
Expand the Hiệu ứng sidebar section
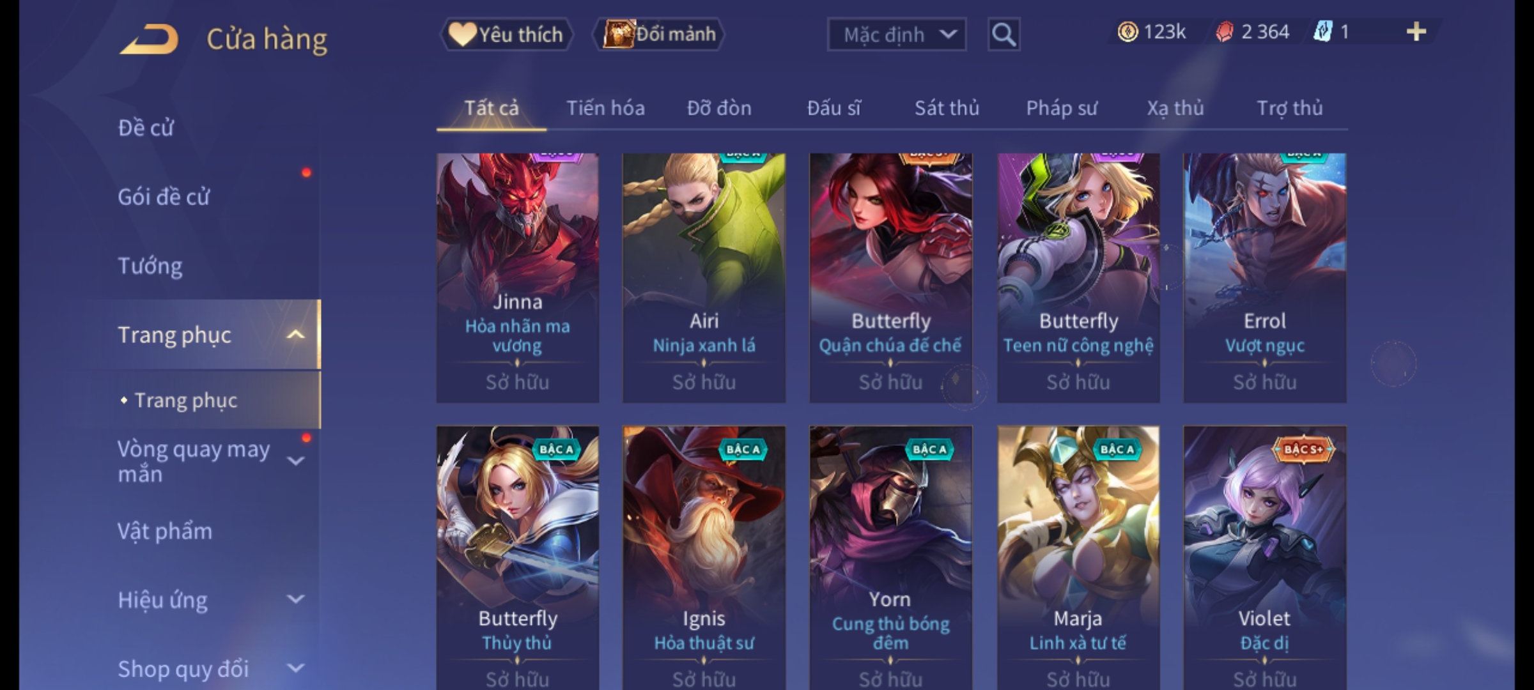pos(295,599)
